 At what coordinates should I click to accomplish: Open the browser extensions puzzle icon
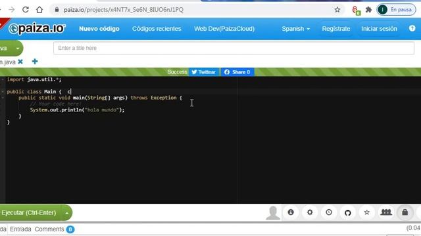[x=368, y=10]
